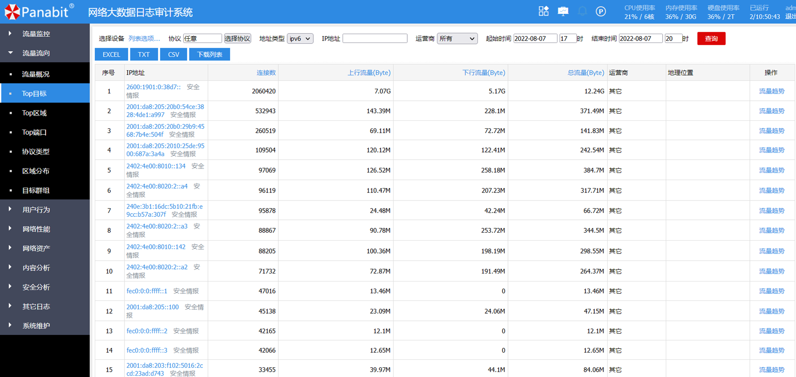796x377 pixels.
Task: Export the list with TXT button
Action: click(144, 54)
